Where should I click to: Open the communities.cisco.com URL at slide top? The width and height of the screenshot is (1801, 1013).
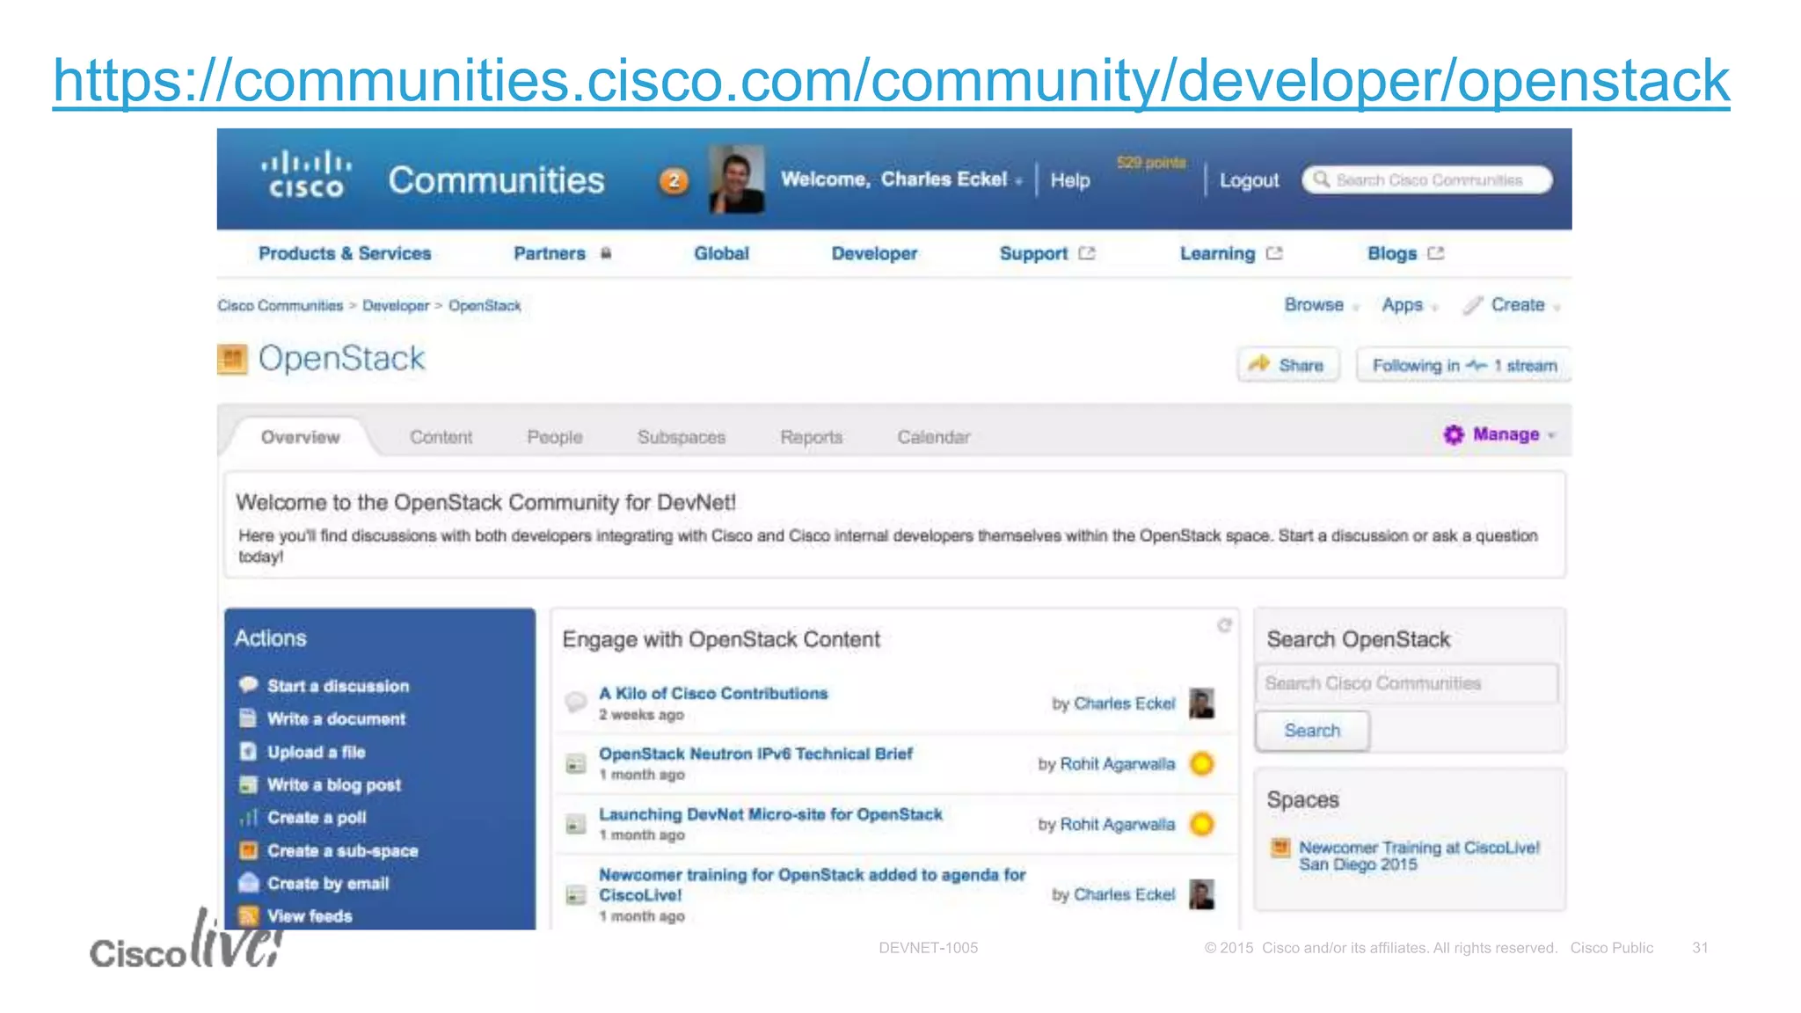pyautogui.click(x=891, y=81)
